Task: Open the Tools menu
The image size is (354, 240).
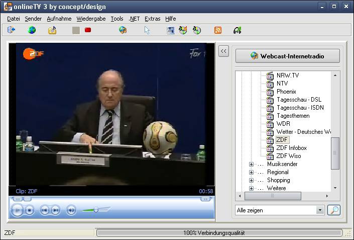Action: pos(117,19)
